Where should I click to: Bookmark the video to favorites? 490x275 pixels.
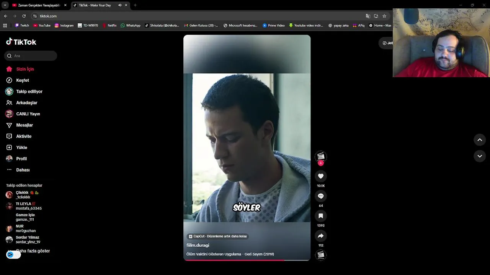pos(321,216)
